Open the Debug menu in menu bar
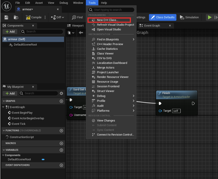This screenshot has height=179, width=218. 64,3
